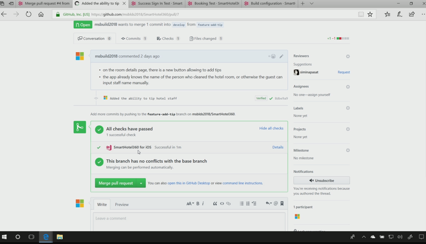Show browser tab list chevron
The image size is (426, 244).
pos(312,3)
